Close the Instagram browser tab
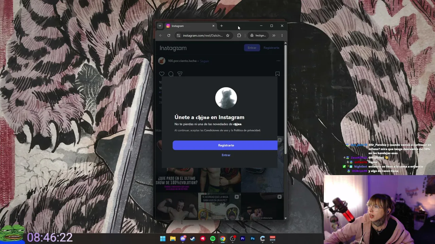 [x=213, y=26]
